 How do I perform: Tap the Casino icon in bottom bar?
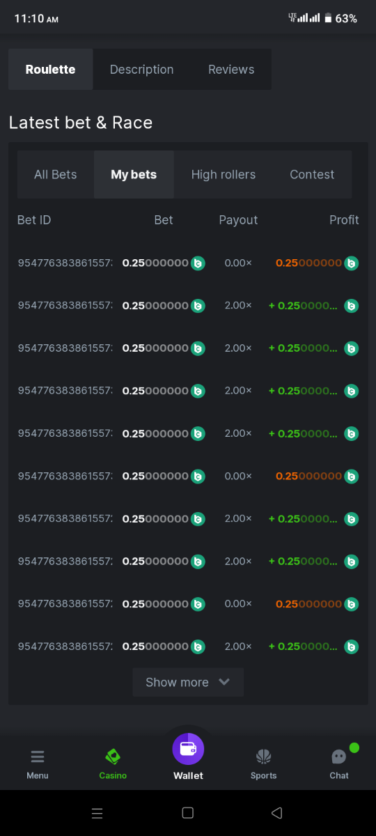[x=113, y=757]
